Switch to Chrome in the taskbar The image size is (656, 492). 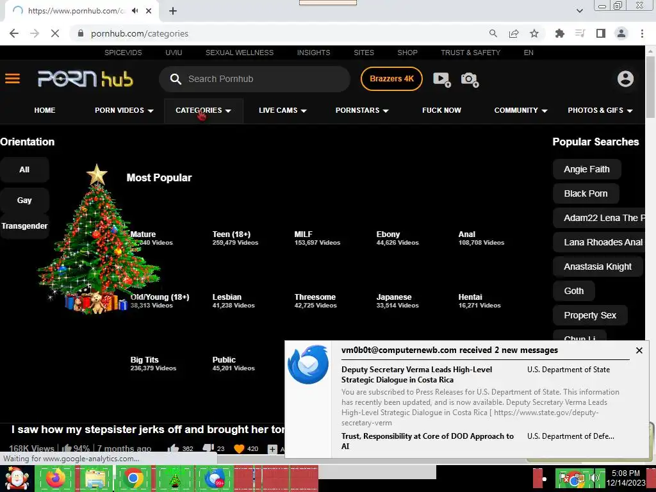click(133, 478)
